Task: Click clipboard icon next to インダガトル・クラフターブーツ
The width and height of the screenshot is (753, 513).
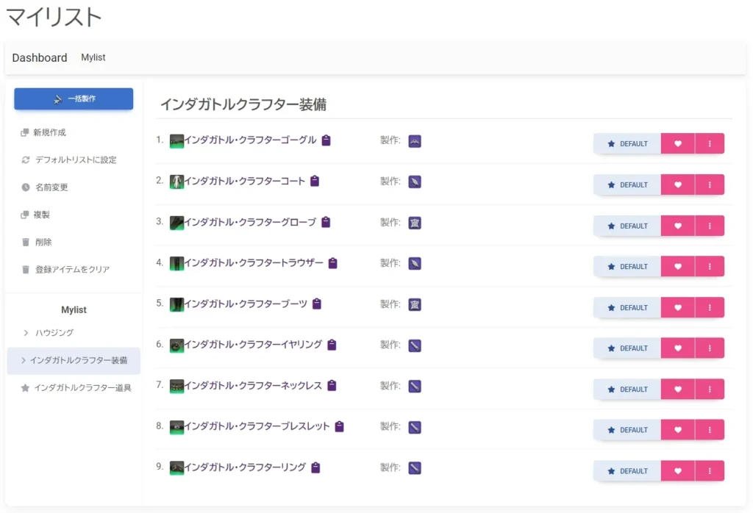Action: tap(316, 304)
